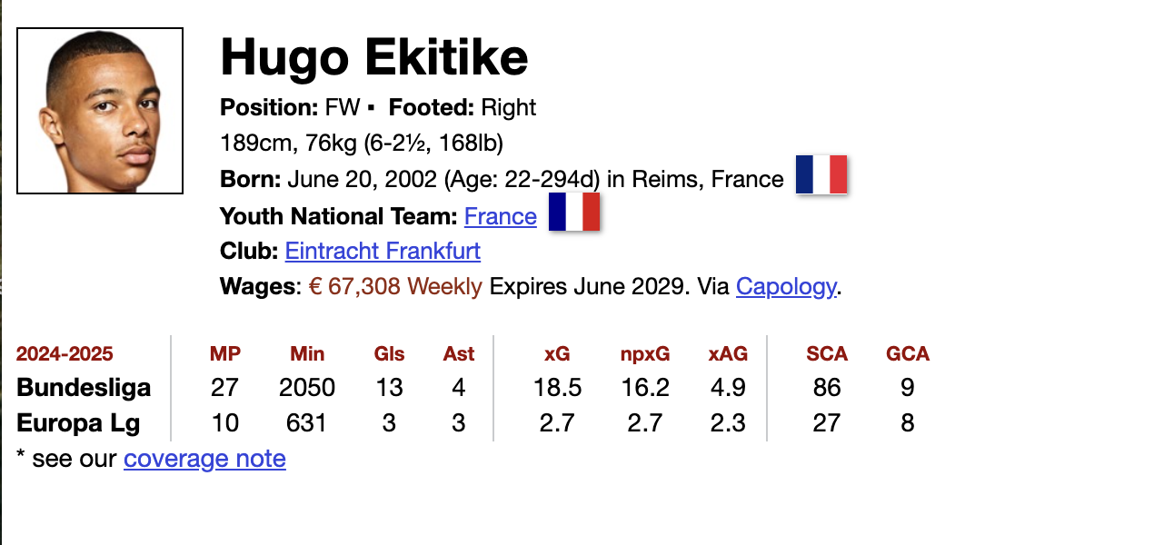Click the French flag beside Reims, France
This screenshot has width=1174, height=545.
(x=821, y=174)
